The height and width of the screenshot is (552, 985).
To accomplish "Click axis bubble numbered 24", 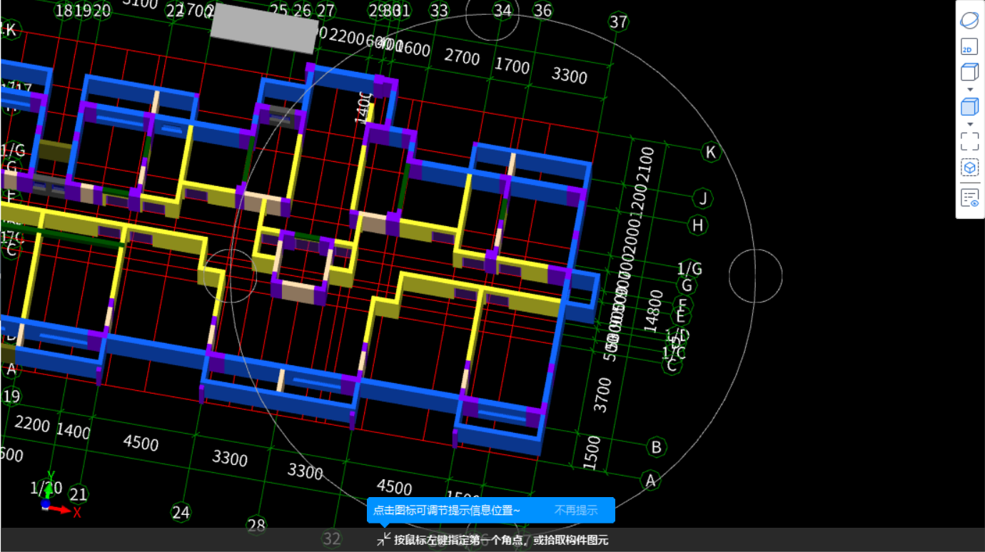I will (x=181, y=512).
